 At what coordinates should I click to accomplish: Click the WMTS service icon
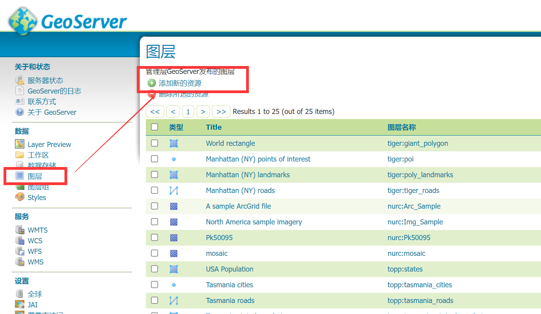click(x=20, y=230)
